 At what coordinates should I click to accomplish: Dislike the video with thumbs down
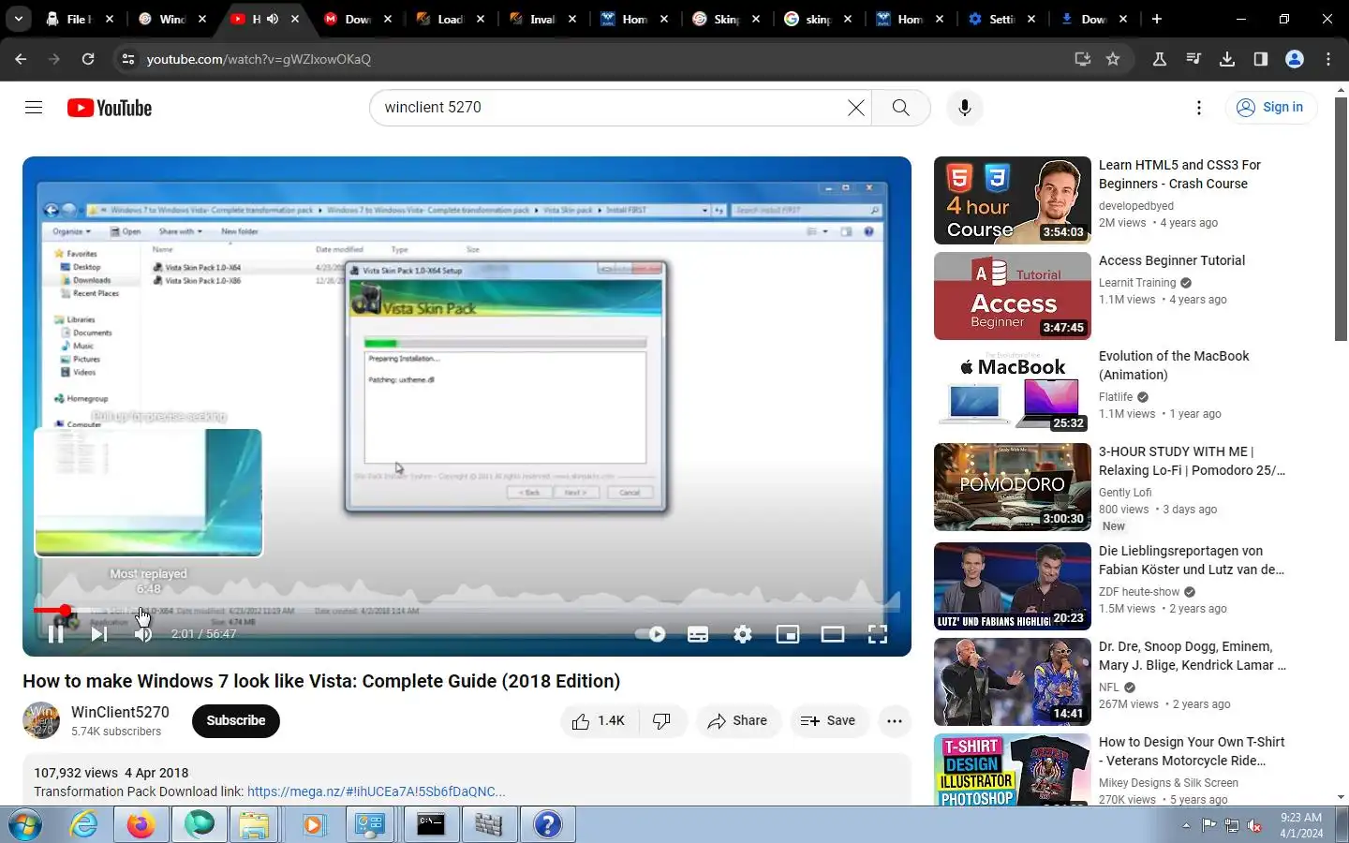(x=662, y=720)
